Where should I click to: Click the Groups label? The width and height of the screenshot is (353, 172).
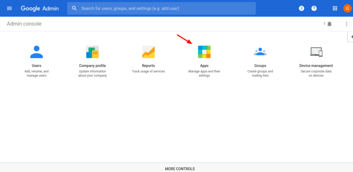pyautogui.click(x=260, y=66)
